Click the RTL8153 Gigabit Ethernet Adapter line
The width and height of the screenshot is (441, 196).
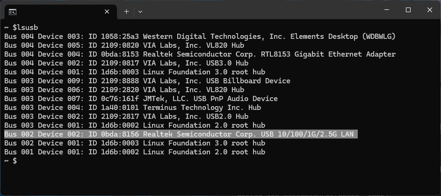click(x=200, y=54)
